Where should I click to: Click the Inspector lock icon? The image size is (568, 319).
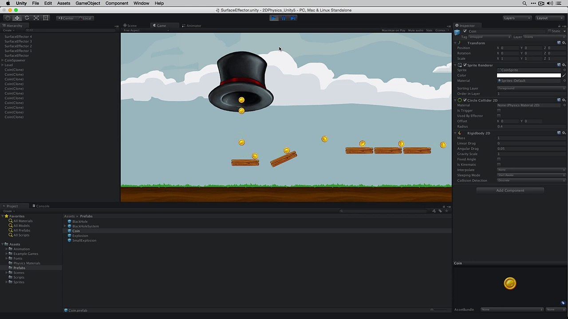click(559, 26)
